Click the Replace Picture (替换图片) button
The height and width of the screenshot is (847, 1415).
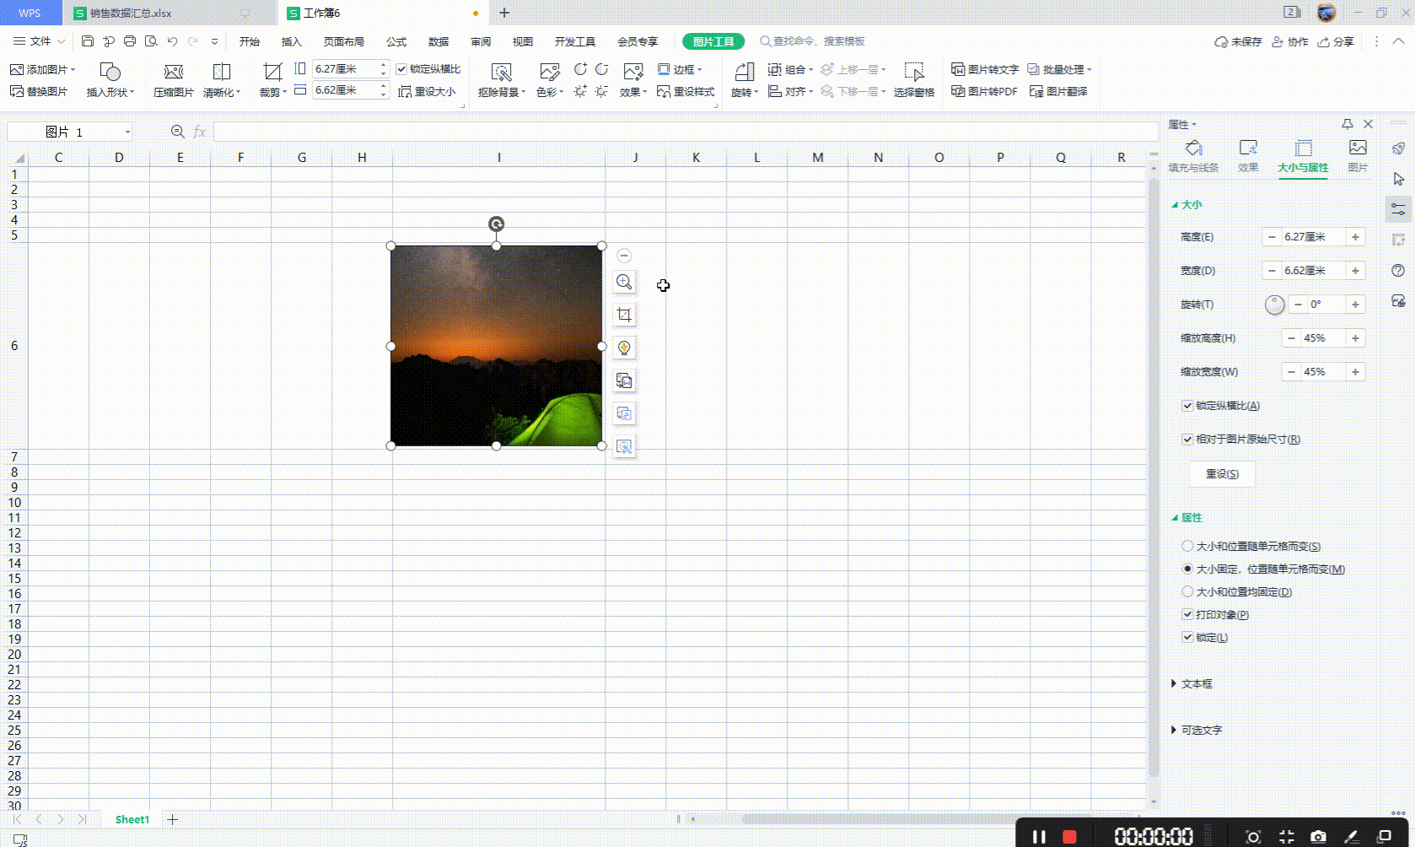click(39, 91)
